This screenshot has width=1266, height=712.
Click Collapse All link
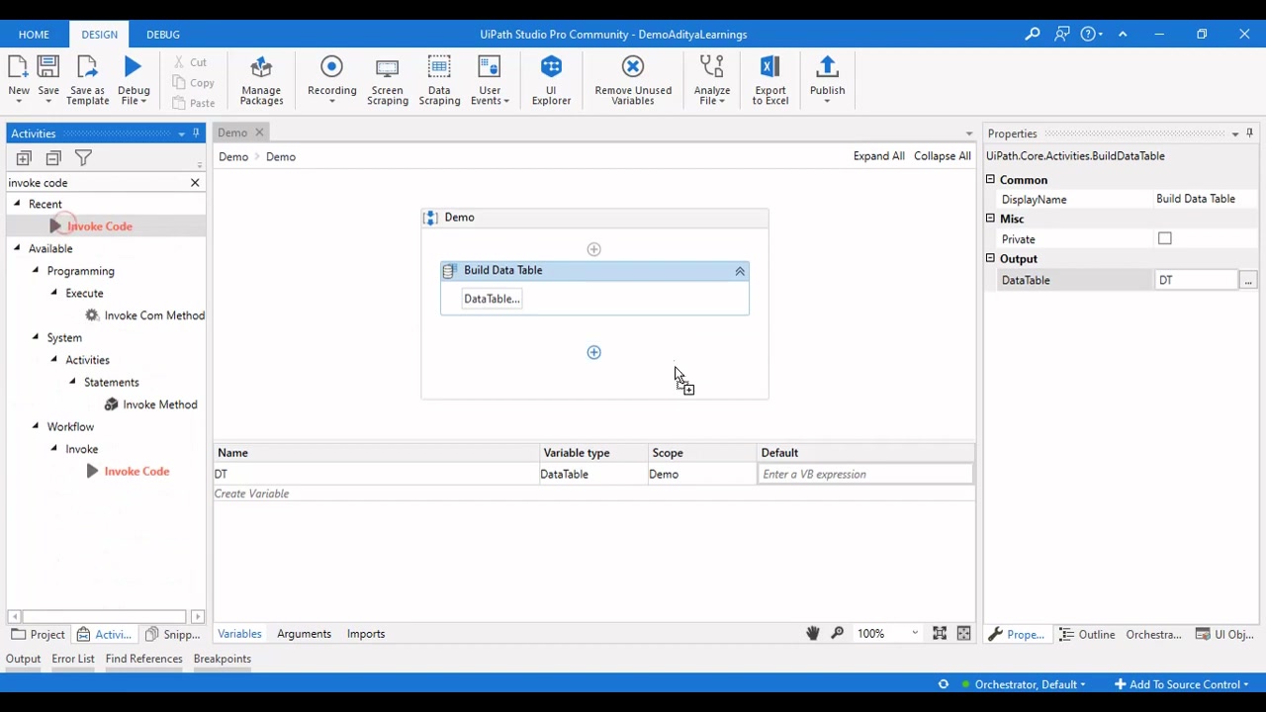pos(942,156)
